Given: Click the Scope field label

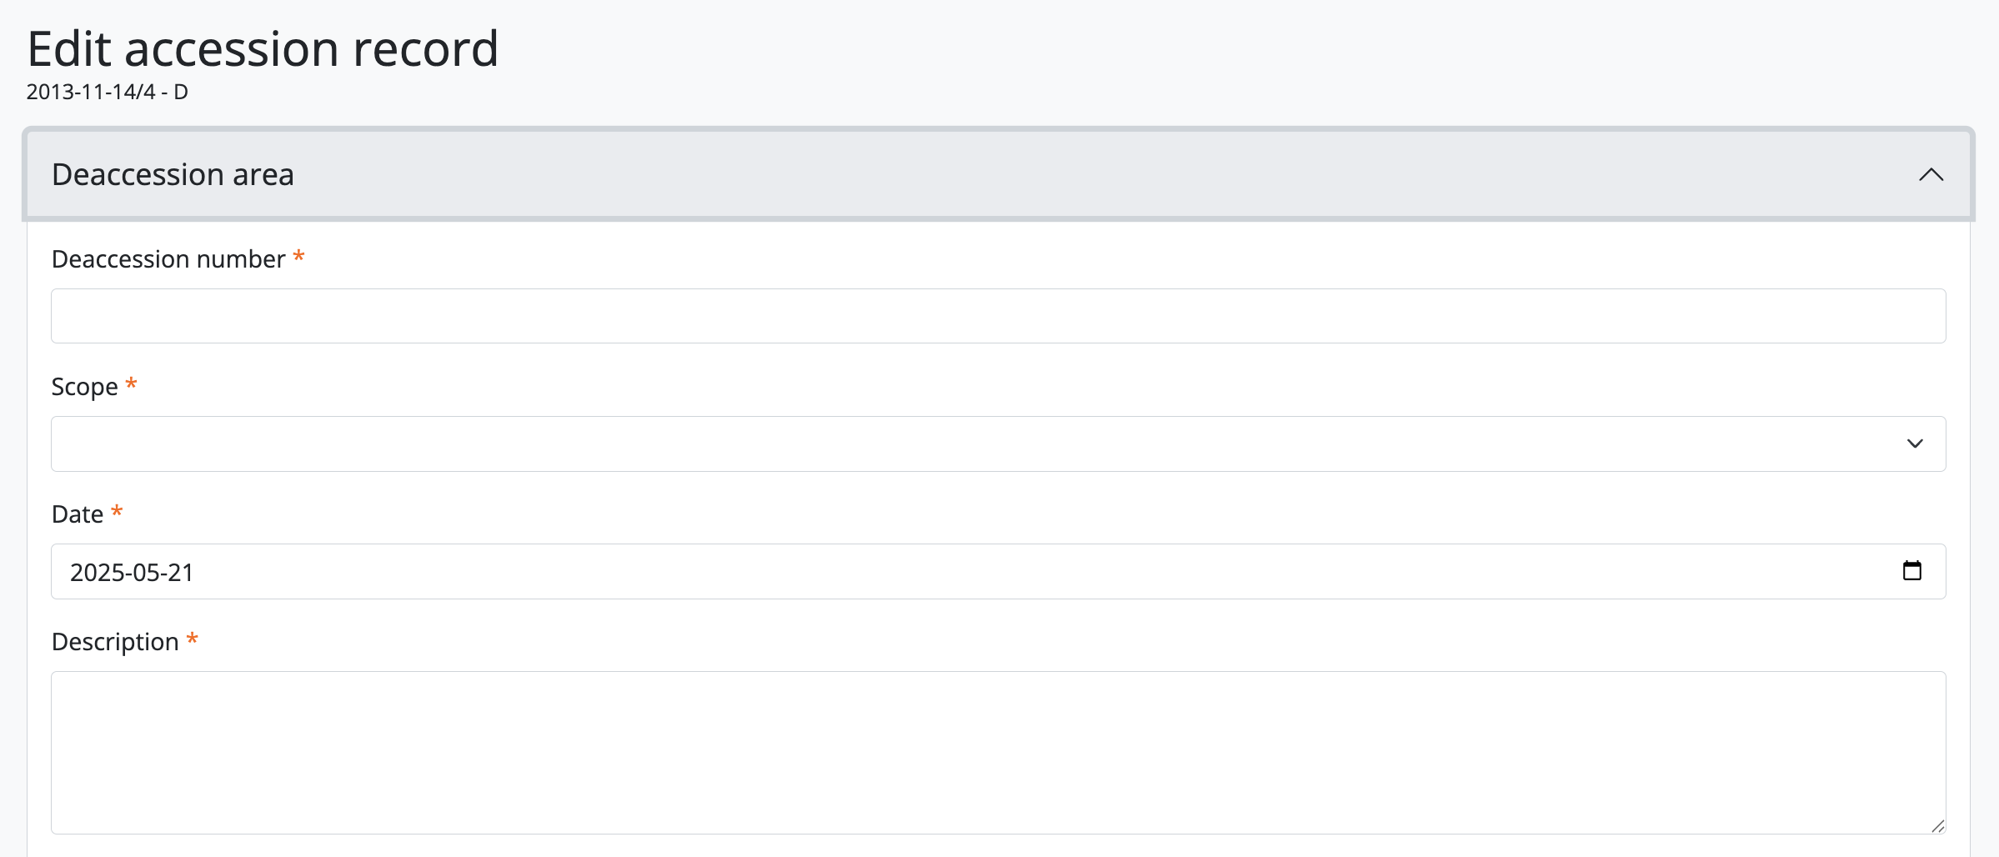Looking at the screenshot, I should (84, 387).
